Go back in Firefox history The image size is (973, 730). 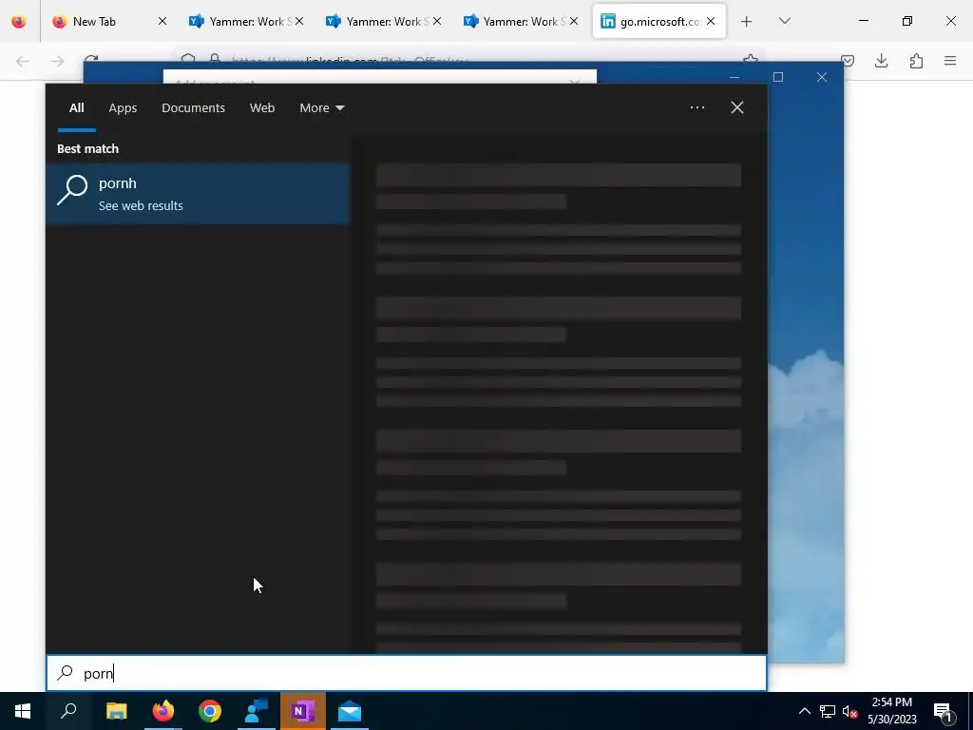tap(23, 61)
